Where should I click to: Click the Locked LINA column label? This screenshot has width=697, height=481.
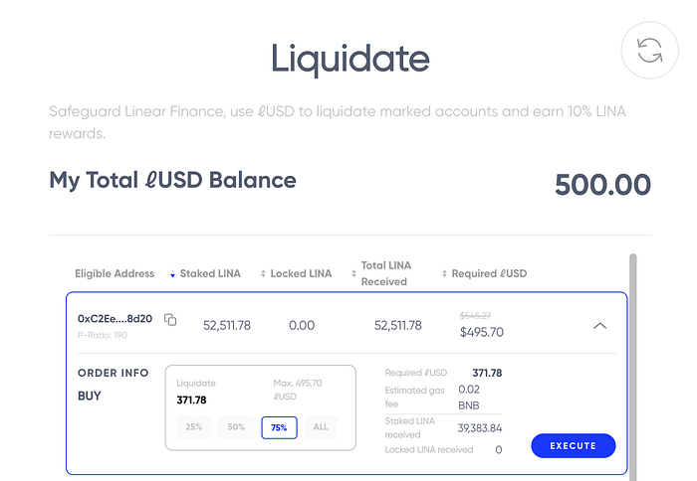(301, 273)
